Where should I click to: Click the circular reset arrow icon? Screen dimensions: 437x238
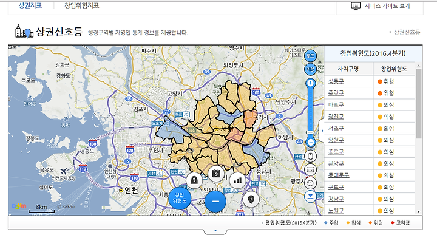[x=310, y=183]
